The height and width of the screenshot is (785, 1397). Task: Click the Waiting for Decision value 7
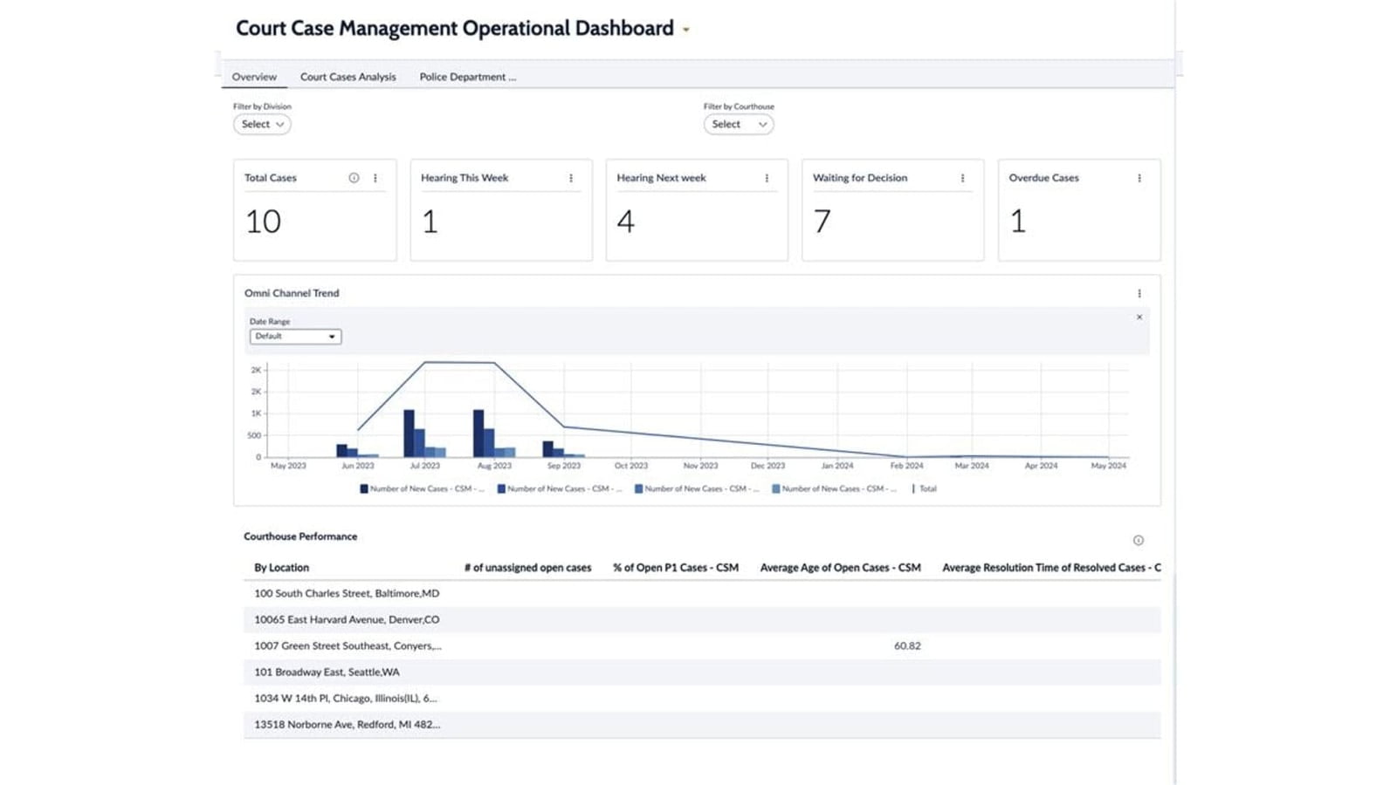tap(822, 222)
